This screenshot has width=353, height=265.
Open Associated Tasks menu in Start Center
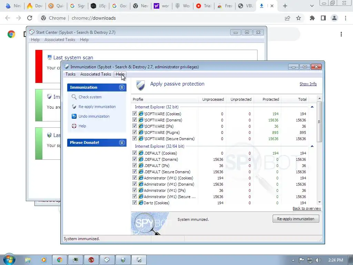click(60, 40)
